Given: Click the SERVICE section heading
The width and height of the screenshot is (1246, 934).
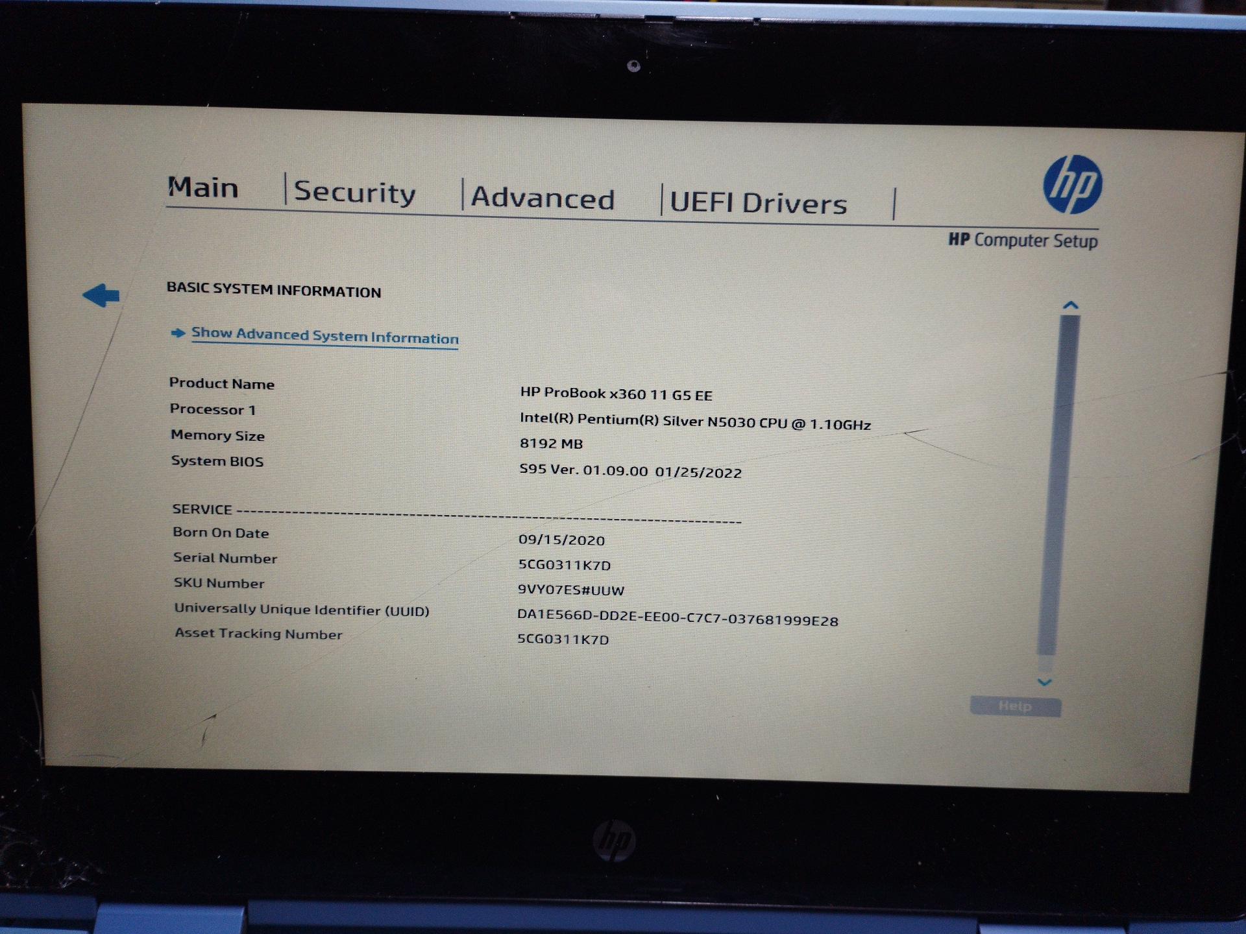Looking at the screenshot, I should (x=202, y=509).
